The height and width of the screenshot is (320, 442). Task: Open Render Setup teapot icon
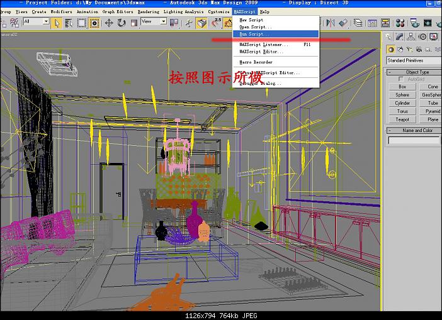(414, 23)
